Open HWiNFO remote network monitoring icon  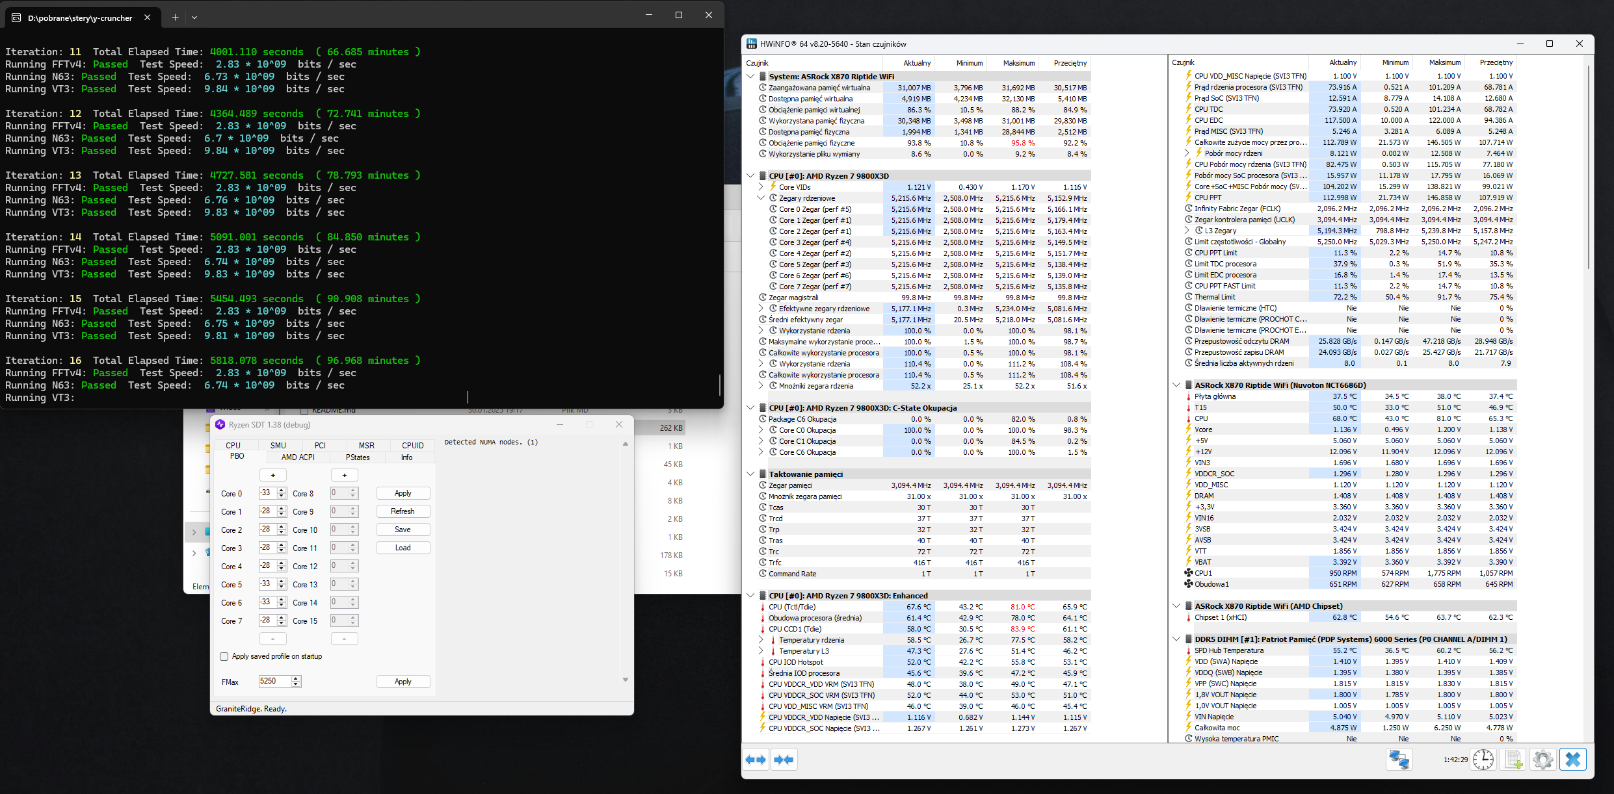[x=1399, y=760]
